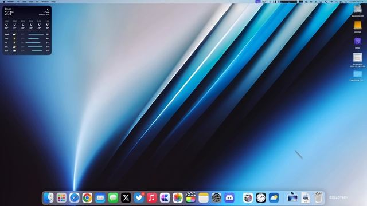Select the purple Other icon on desktop

(357, 42)
